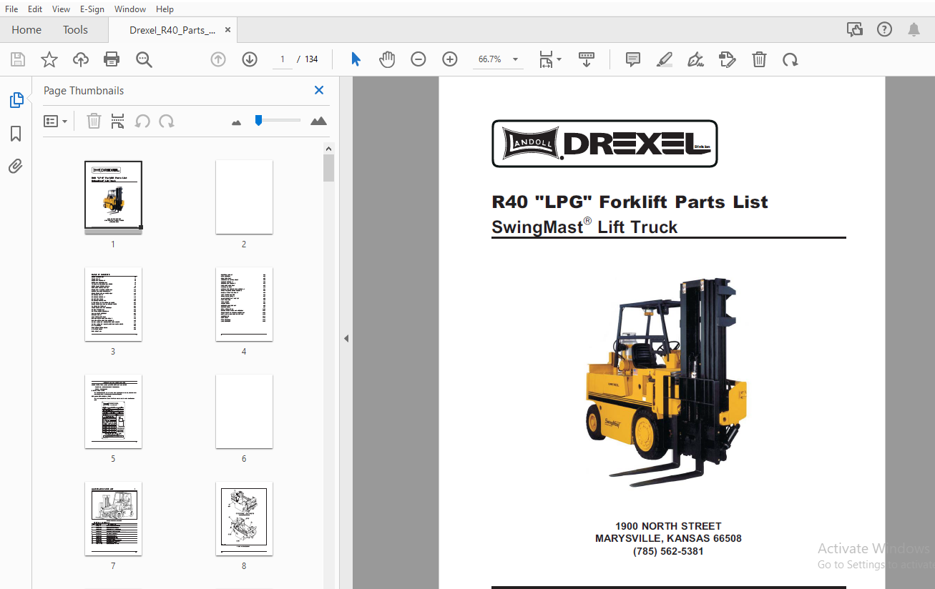Select the Drexel_R40_Parts document tab

point(172,30)
